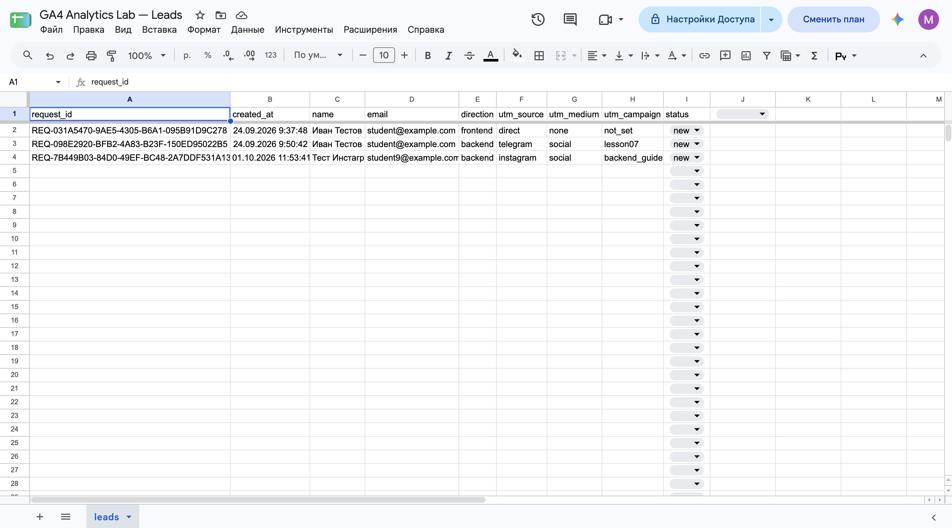Screen dimensions: 952x528
Task: Star the GA4 Analytics Lab document
Action: [x=200, y=15]
